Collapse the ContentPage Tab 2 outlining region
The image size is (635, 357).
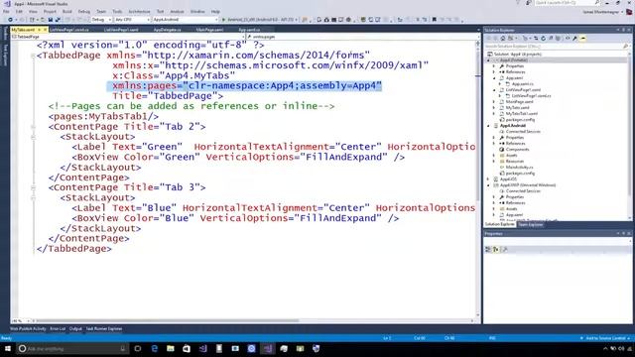pyautogui.click(x=33, y=127)
